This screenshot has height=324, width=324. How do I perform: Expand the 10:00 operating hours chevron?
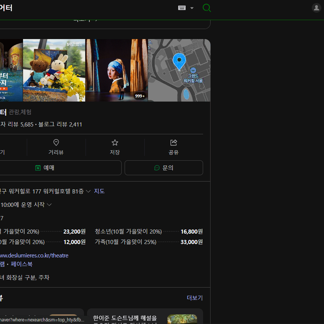[x=49, y=205]
